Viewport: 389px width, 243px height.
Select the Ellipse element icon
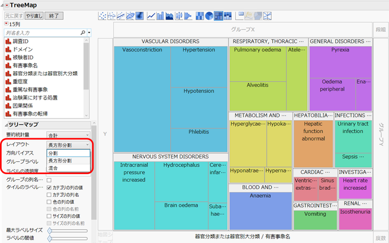click(x=130, y=16)
